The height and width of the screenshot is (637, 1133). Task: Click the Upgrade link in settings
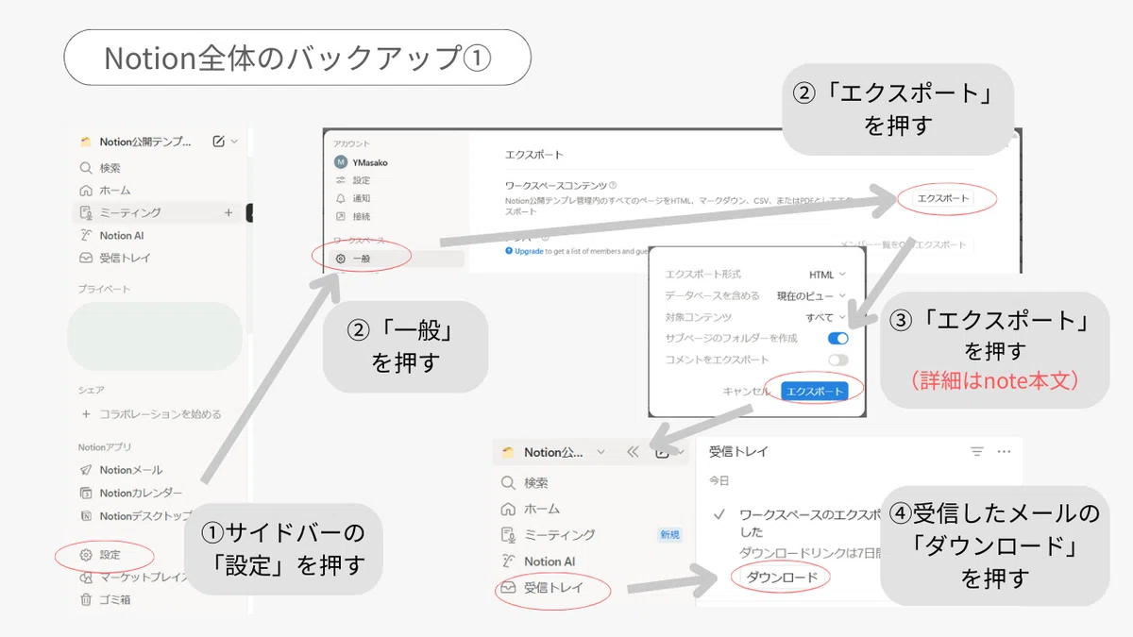pos(529,252)
